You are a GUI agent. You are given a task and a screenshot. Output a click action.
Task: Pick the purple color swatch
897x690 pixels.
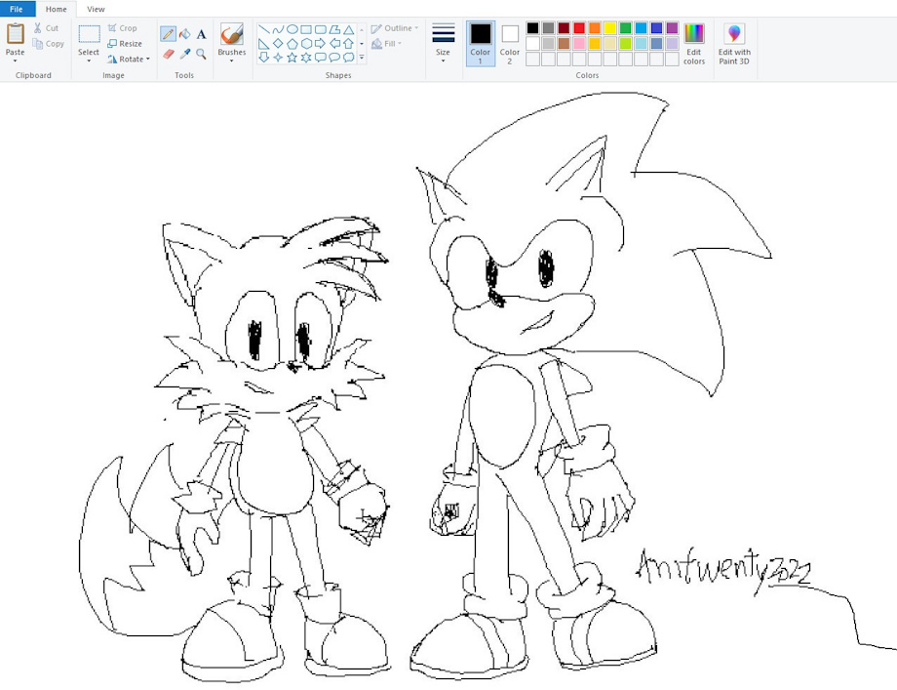click(x=672, y=28)
